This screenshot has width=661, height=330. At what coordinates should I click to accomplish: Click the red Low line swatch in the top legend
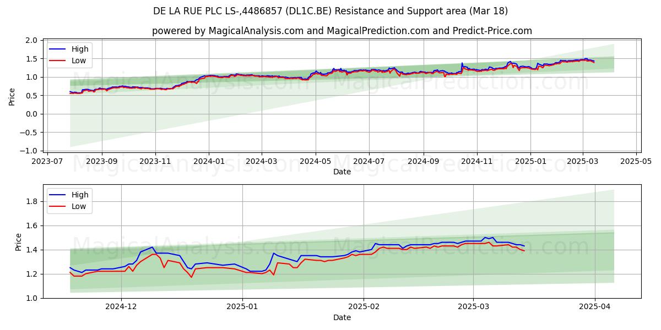(58, 61)
